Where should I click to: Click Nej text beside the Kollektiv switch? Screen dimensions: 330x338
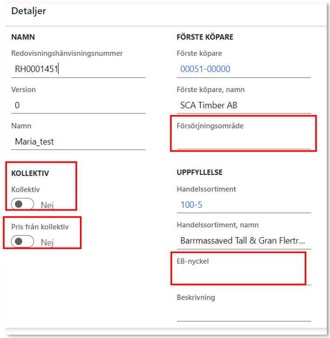coord(47,205)
